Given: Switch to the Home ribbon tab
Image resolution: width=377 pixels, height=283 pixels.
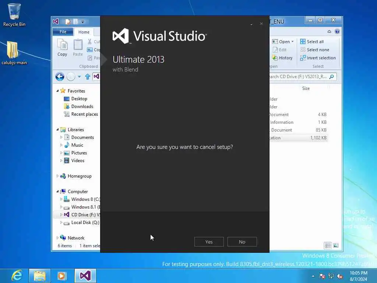Looking at the screenshot, I should point(84,32).
